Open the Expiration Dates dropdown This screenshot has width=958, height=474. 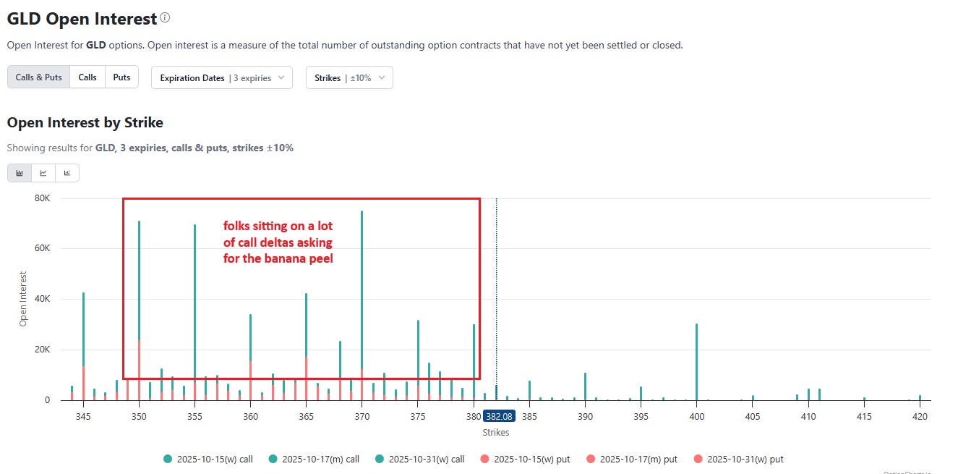click(222, 77)
